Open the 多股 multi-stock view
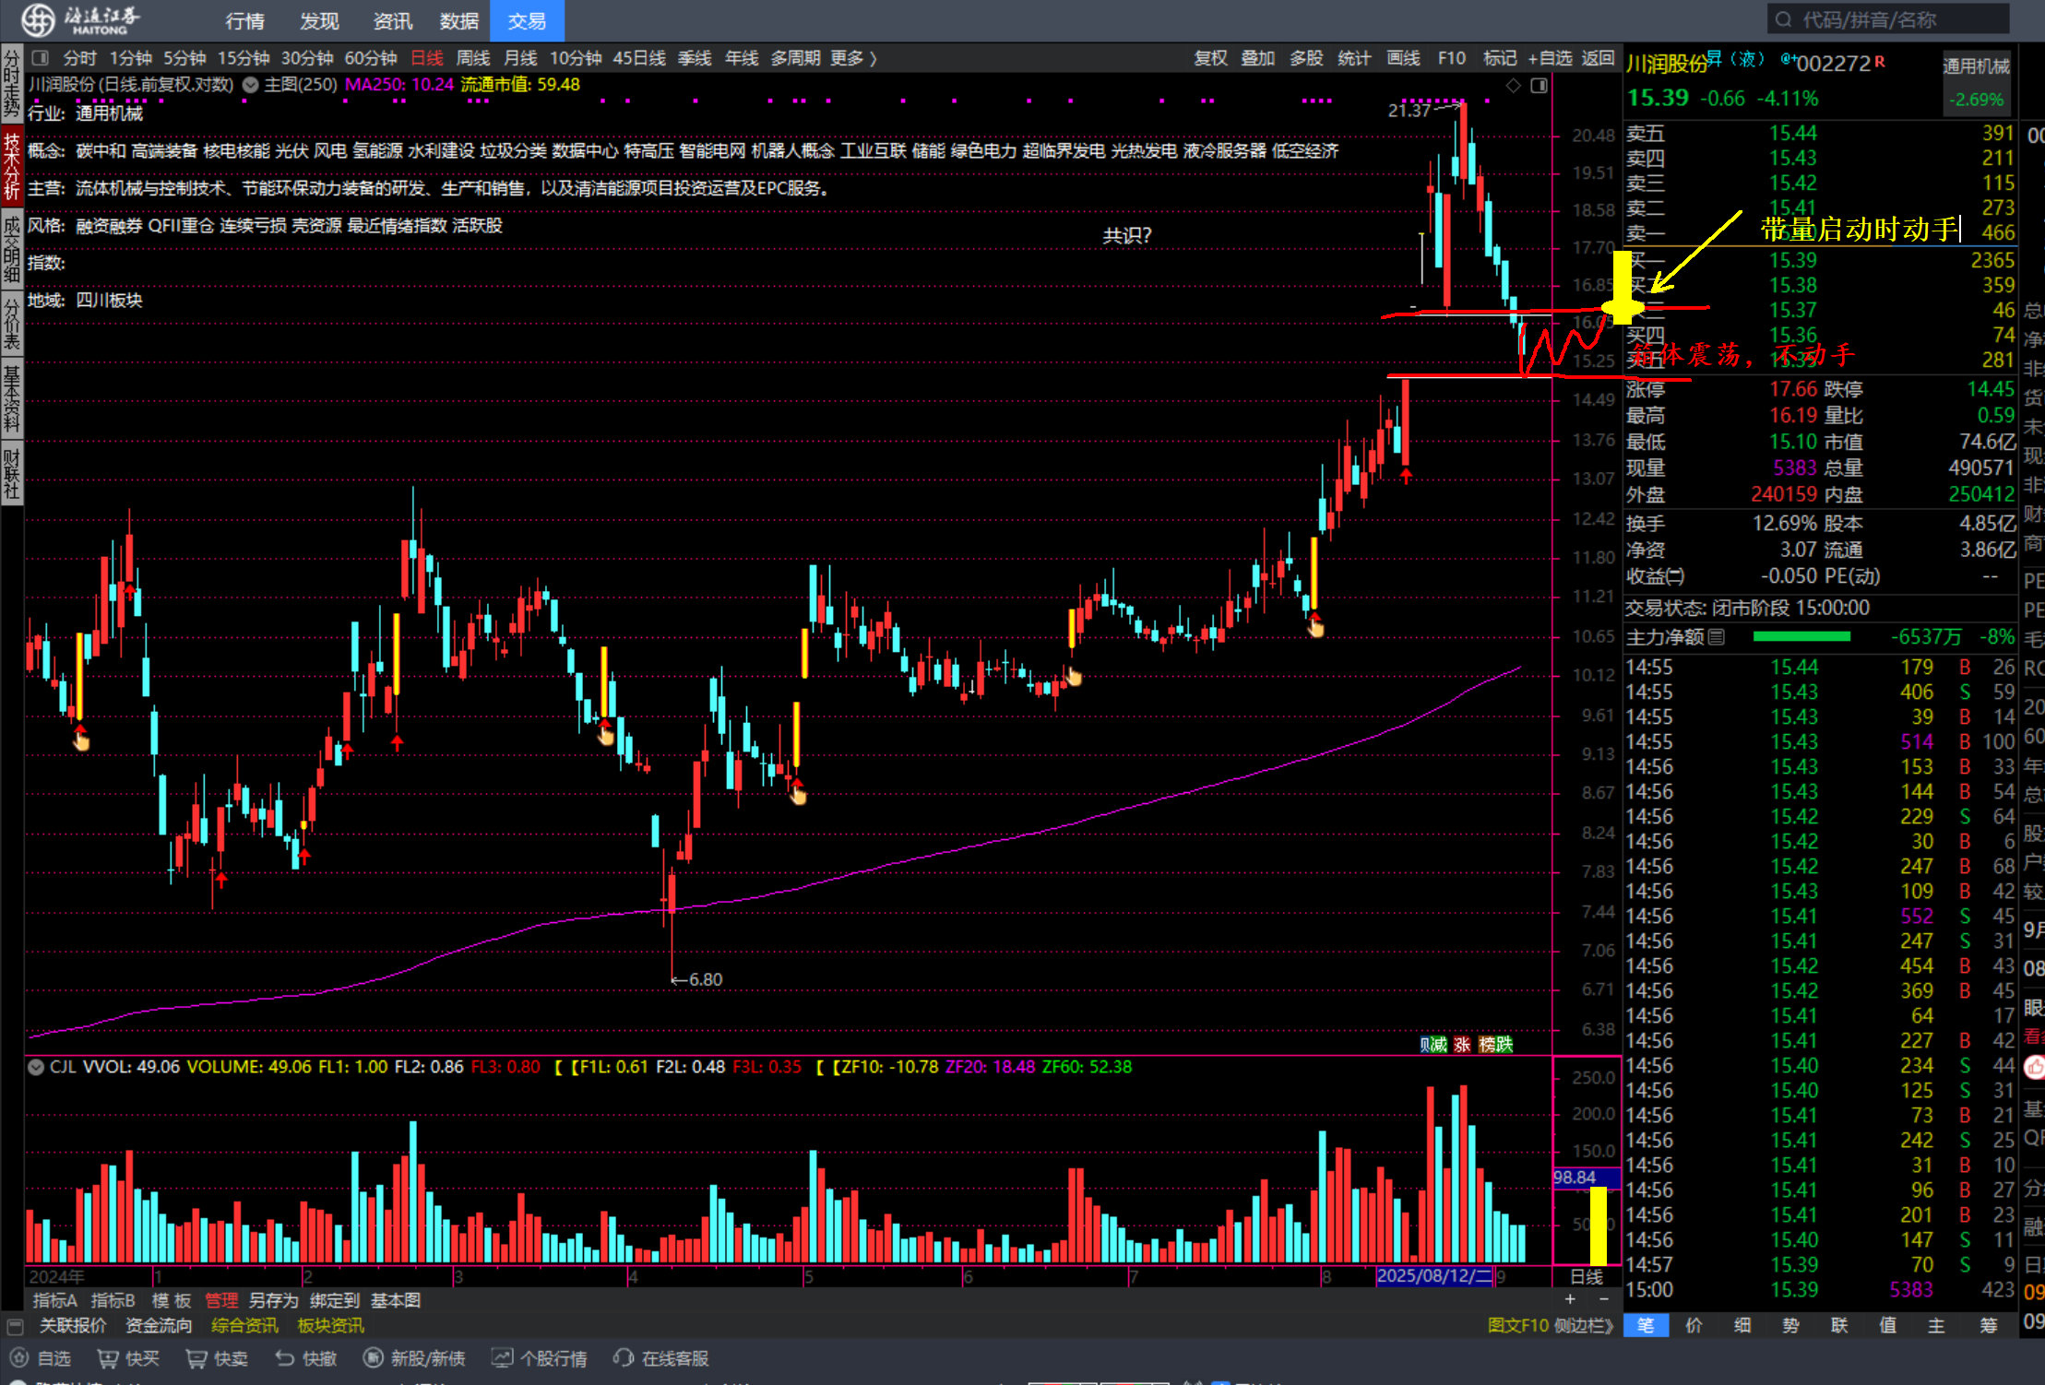 coord(1306,58)
